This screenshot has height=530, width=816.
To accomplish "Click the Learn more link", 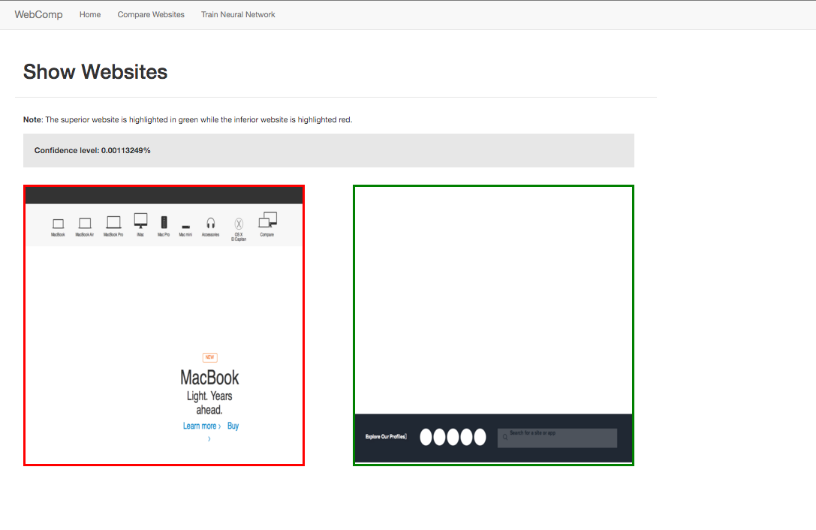I will pyautogui.click(x=202, y=426).
